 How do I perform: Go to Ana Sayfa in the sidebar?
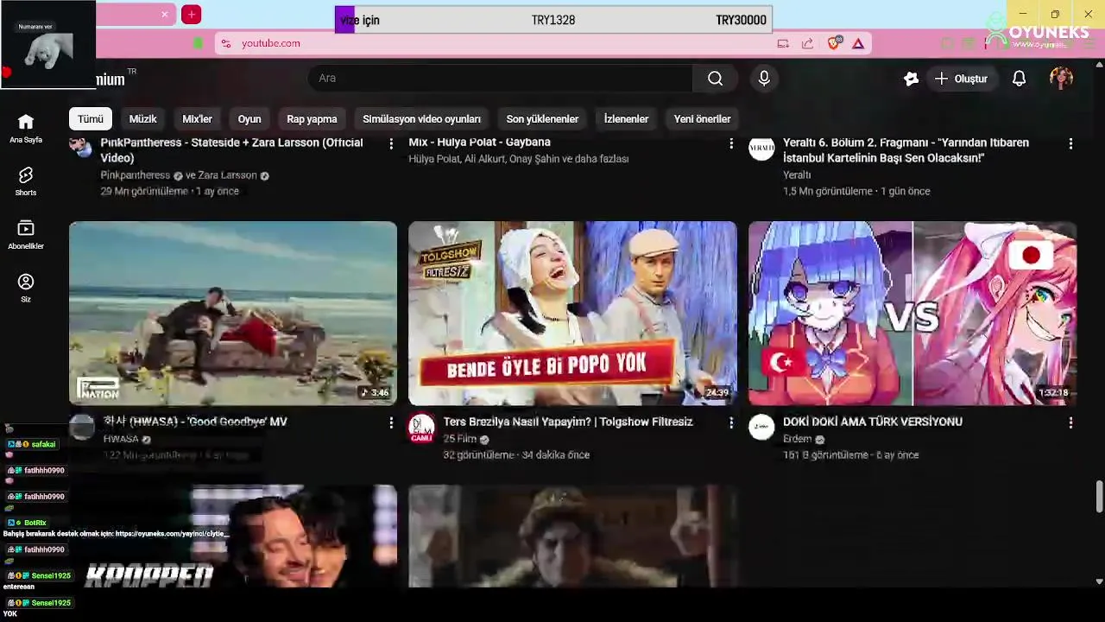click(26, 128)
